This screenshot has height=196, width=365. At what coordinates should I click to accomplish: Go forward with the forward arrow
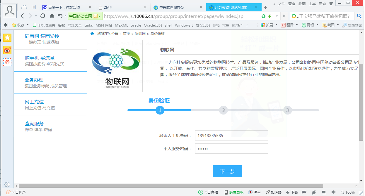(30, 16)
